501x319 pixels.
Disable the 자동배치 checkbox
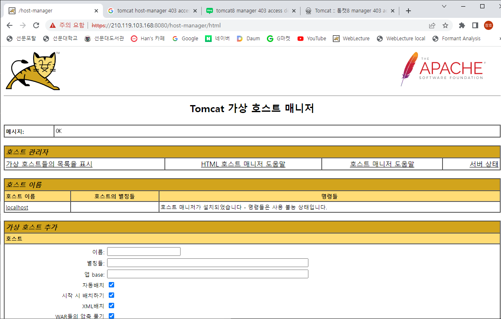coord(111,285)
